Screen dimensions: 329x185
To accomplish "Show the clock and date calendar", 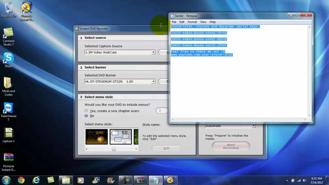I will click(x=316, y=180).
